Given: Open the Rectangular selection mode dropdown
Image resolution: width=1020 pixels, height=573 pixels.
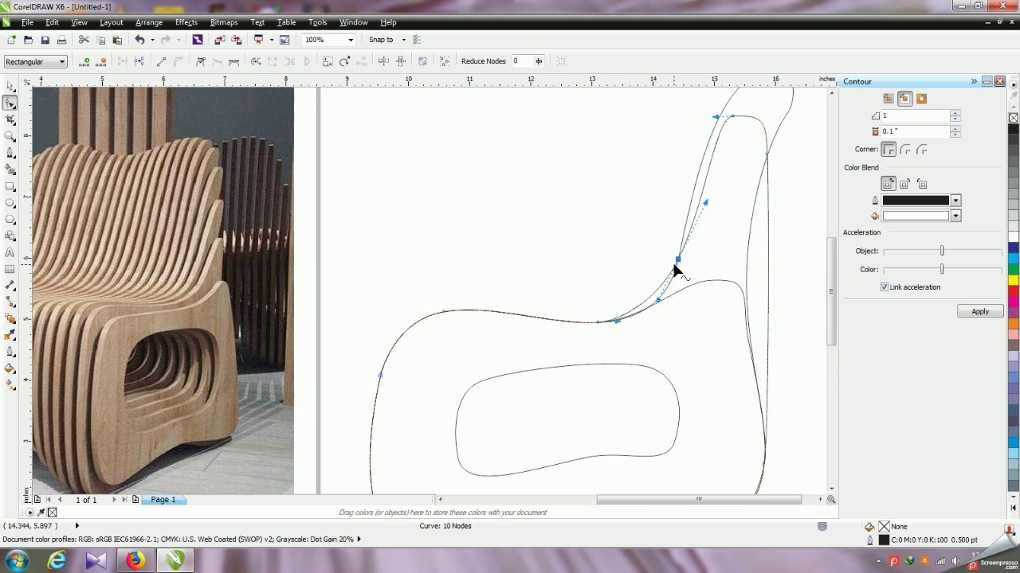Looking at the screenshot, I should pyautogui.click(x=61, y=62).
